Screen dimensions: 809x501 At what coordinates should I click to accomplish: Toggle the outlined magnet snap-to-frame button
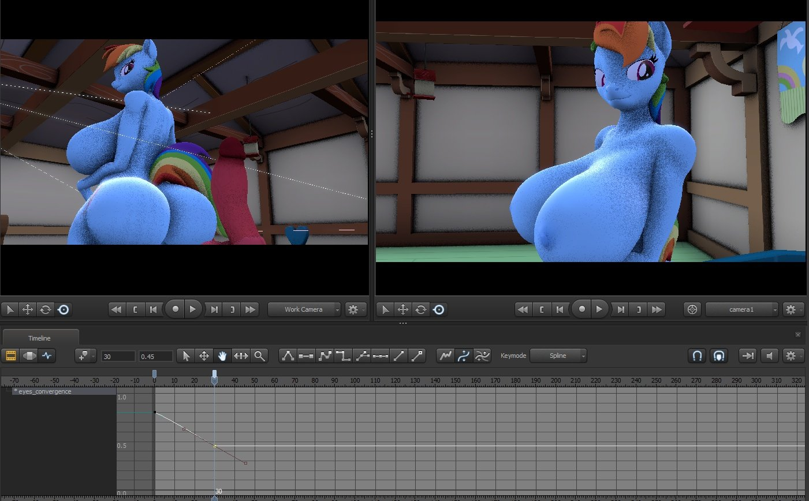tap(718, 356)
